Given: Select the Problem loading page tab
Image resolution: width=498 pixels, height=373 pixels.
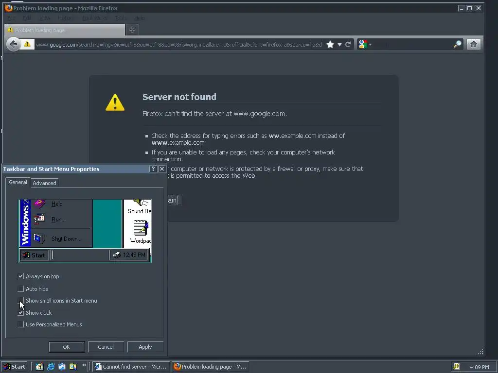Looking at the screenshot, I should tap(65, 30).
